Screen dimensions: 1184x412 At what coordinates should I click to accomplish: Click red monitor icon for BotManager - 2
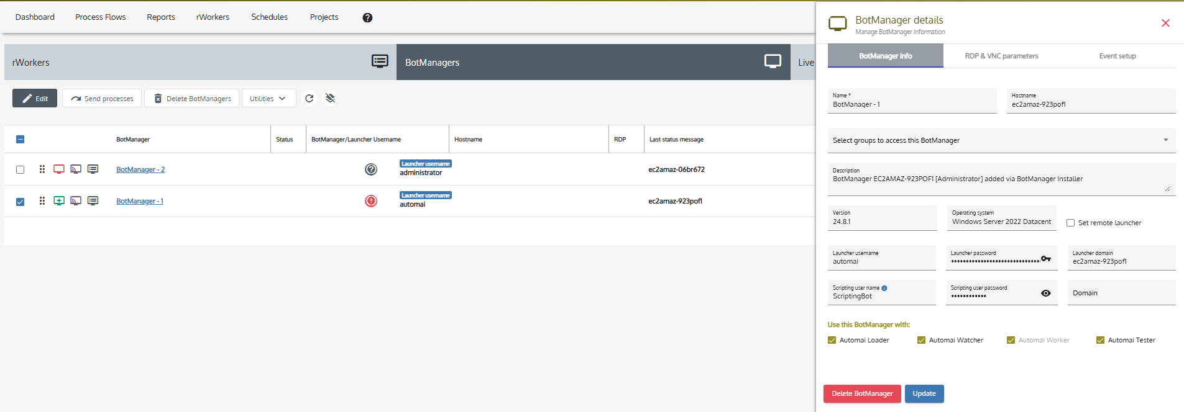59,169
